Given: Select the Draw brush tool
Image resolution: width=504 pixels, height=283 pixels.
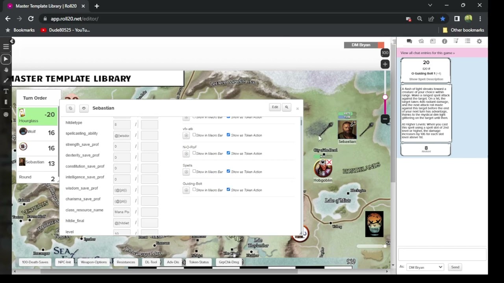Looking at the screenshot, I should tap(6, 80).
